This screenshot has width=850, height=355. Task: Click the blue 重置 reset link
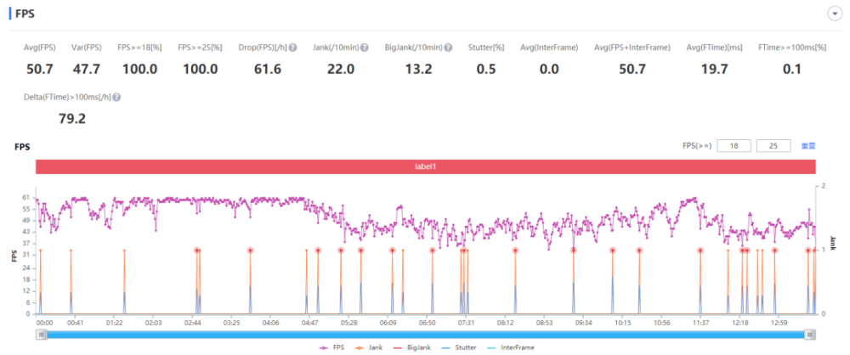tap(807, 146)
